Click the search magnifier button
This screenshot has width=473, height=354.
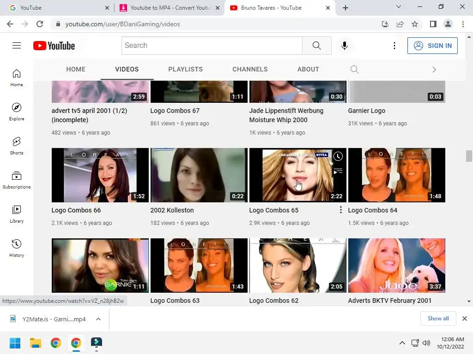317,46
